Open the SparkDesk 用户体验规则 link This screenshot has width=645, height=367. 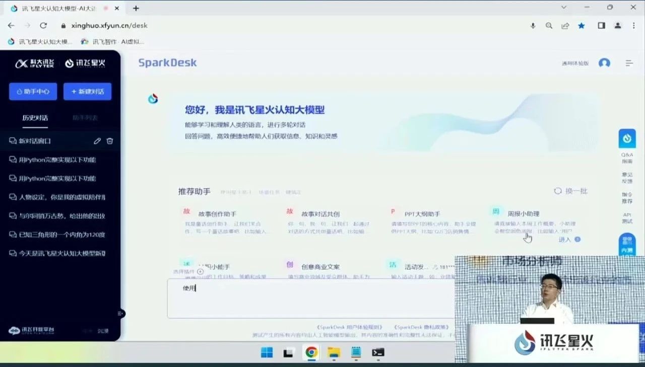click(349, 327)
